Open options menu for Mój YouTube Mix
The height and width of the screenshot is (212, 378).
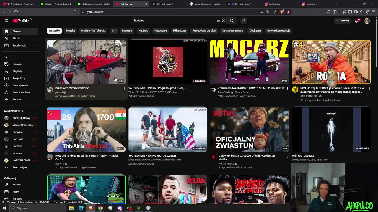click(369, 156)
